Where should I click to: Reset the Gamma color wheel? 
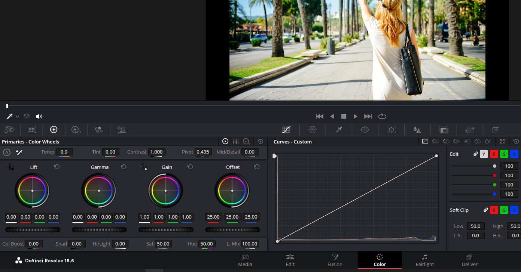click(x=124, y=167)
